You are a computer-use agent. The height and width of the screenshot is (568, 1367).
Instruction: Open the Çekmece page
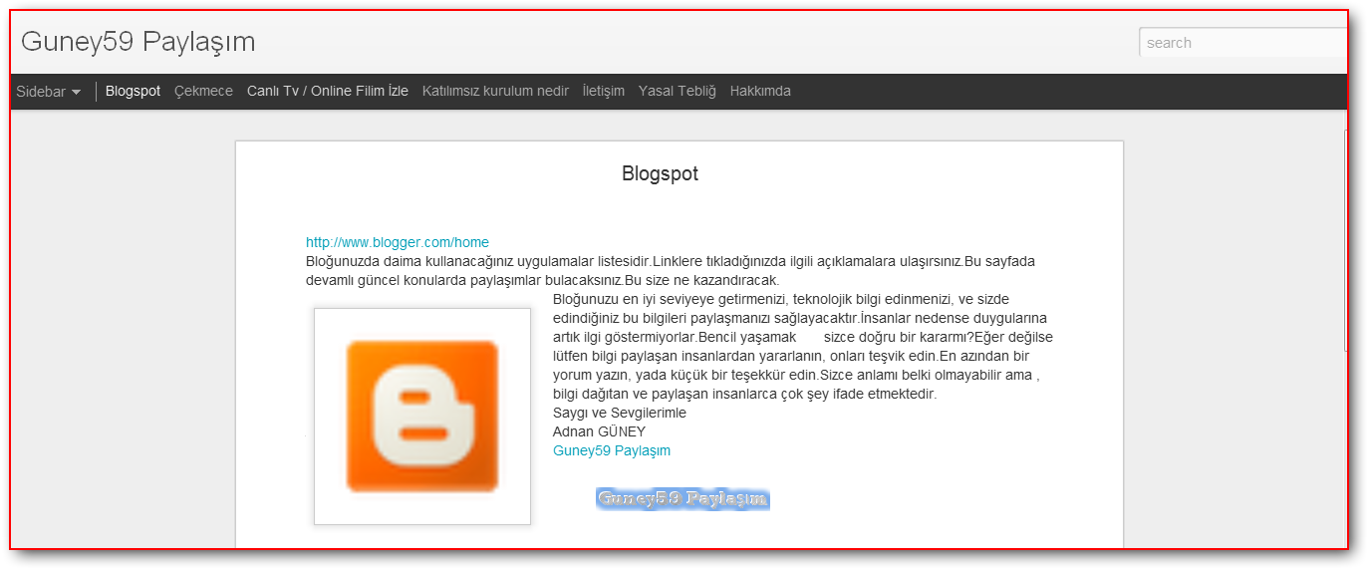[203, 91]
